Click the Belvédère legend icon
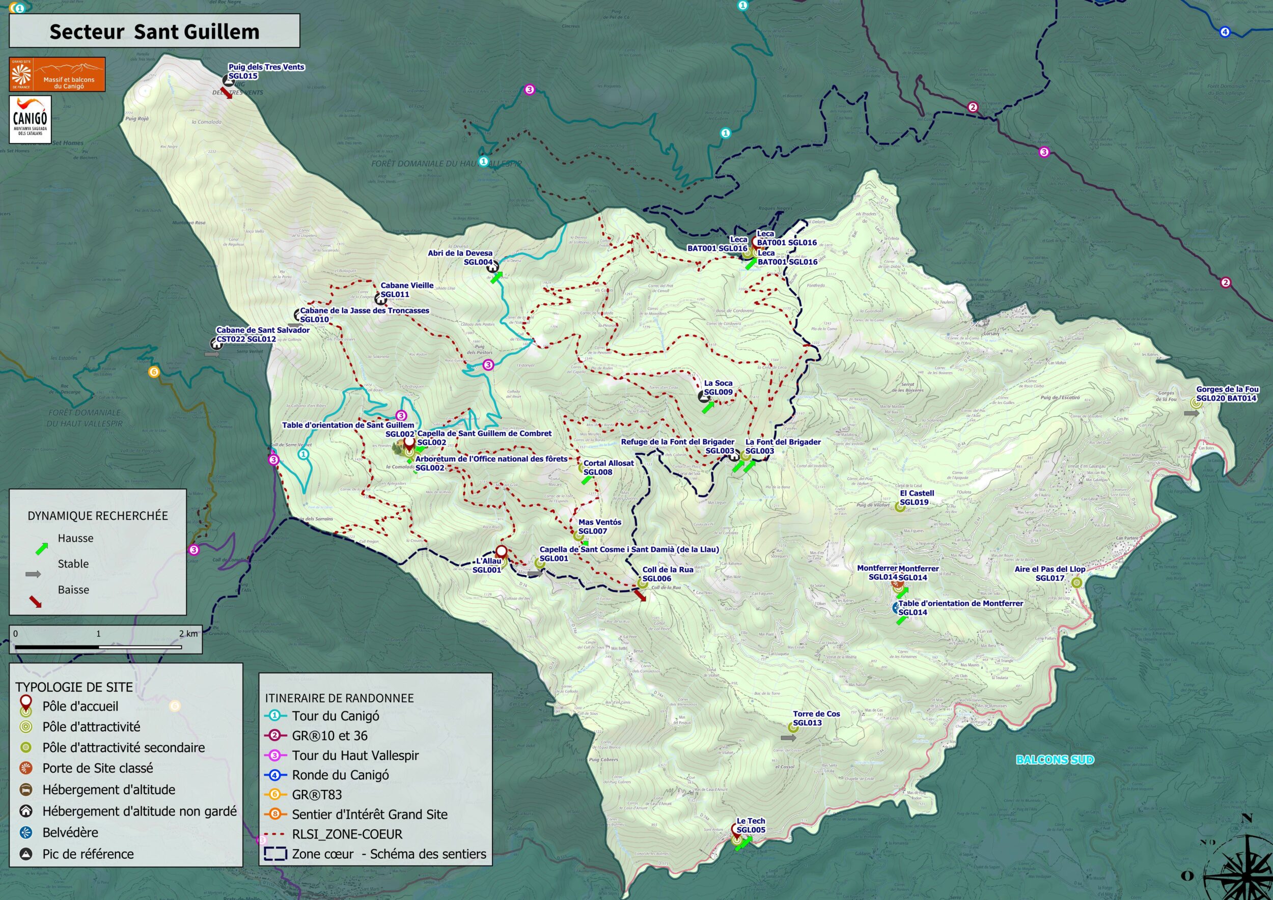Screen dimensions: 1273x900 point(25,832)
